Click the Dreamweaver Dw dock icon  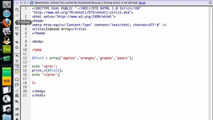(7, 50)
